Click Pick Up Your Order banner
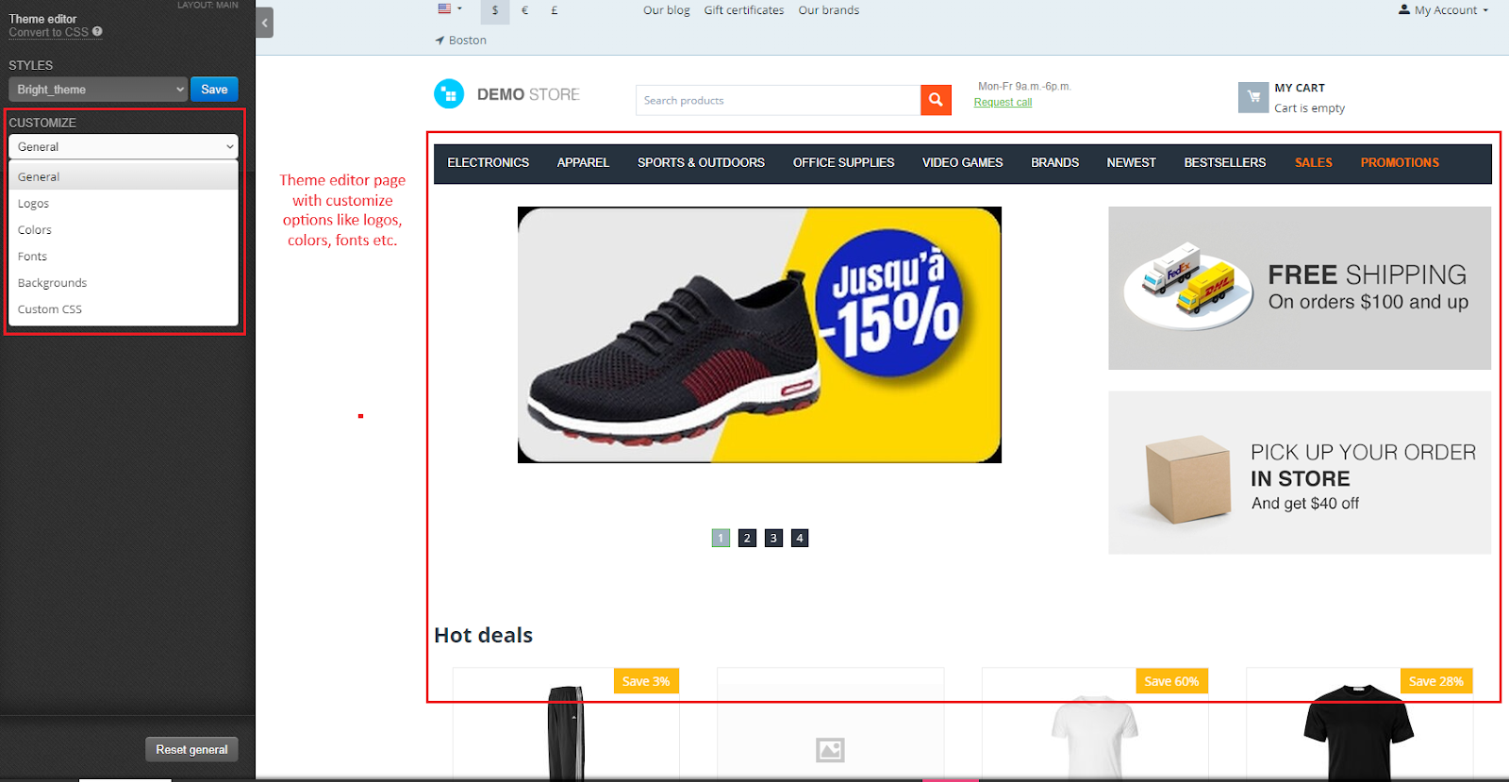The image size is (1509, 782). [x=1300, y=473]
